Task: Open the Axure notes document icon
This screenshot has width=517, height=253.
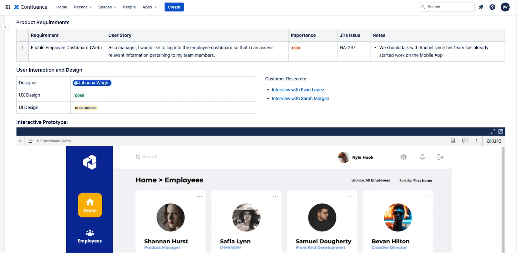Action: 453,141
